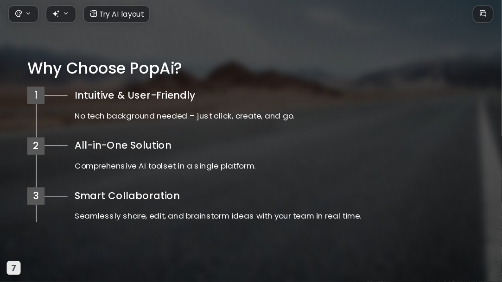
Task: Select timeline step number 2 box
Action: point(36,146)
